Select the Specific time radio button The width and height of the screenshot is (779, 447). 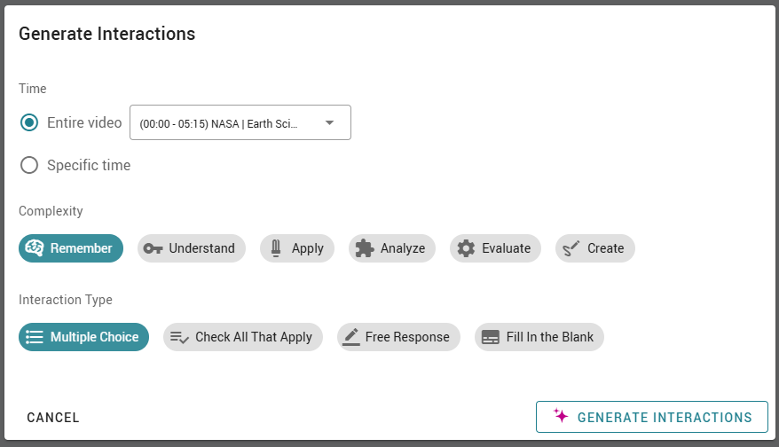(x=28, y=165)
